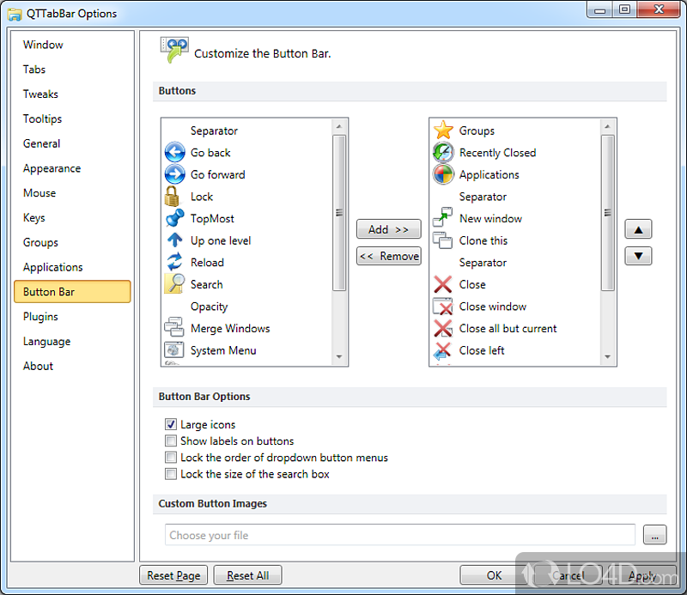Click the TopMost pushpin icon
687x595 pixels.
point(175,218)
